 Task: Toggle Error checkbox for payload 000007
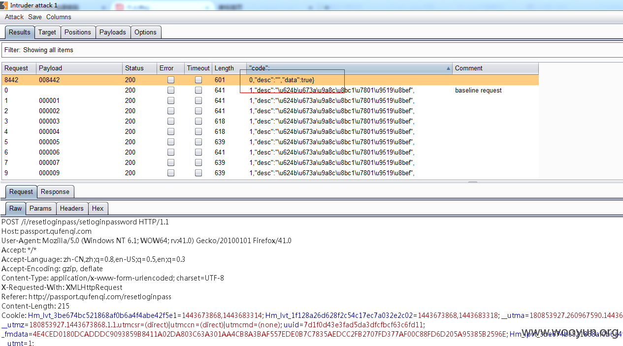point(170,162)
